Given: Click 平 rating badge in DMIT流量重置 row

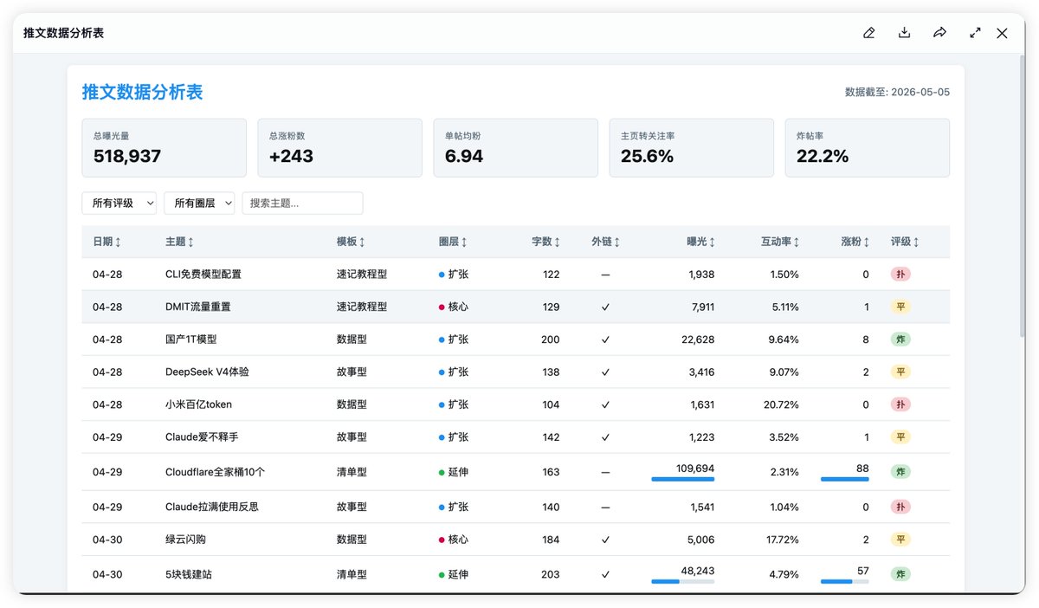Looking at the screenshot, I should 900,307.
